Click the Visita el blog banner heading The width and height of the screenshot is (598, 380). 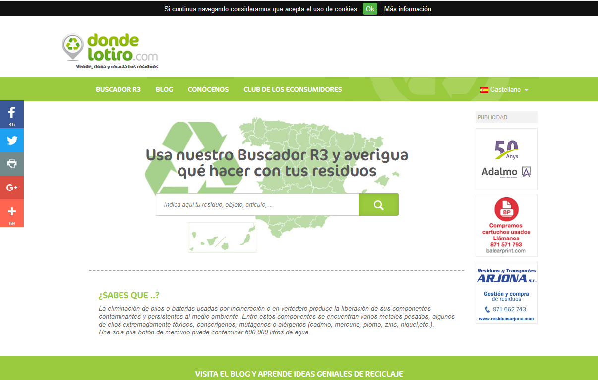click(x=299, y=374)
